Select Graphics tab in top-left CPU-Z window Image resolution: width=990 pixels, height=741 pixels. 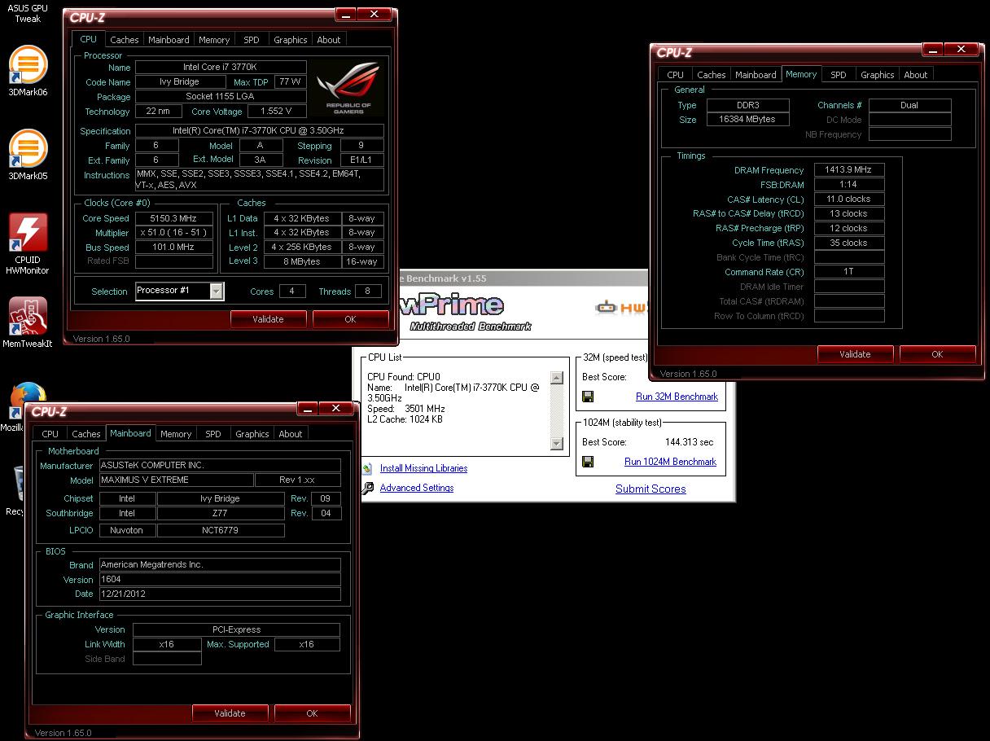tap(291, 40)
